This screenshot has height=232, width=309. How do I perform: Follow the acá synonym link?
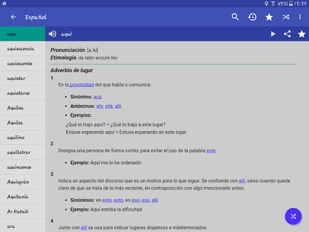point(97,97)
